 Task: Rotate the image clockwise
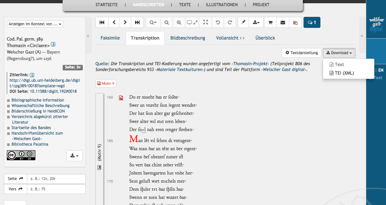click(230, 22)
